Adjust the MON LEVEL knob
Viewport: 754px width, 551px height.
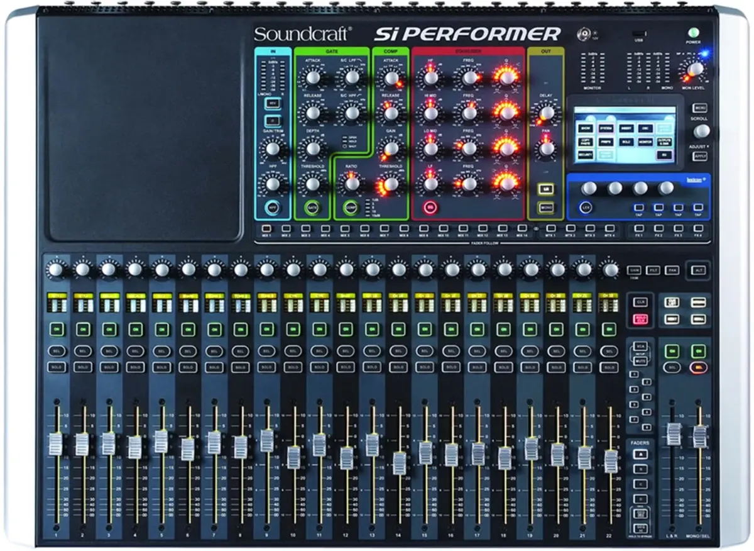click(695, 69)
